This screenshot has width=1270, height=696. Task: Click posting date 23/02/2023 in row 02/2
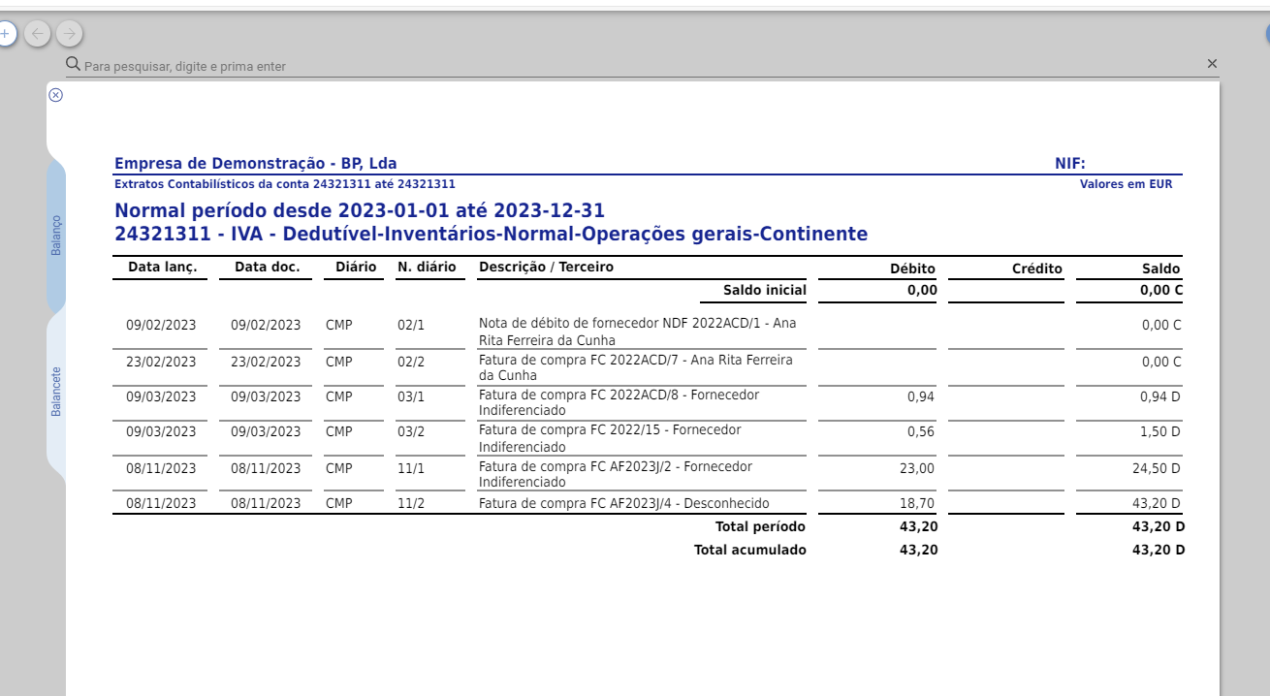[x=161, y=361]
